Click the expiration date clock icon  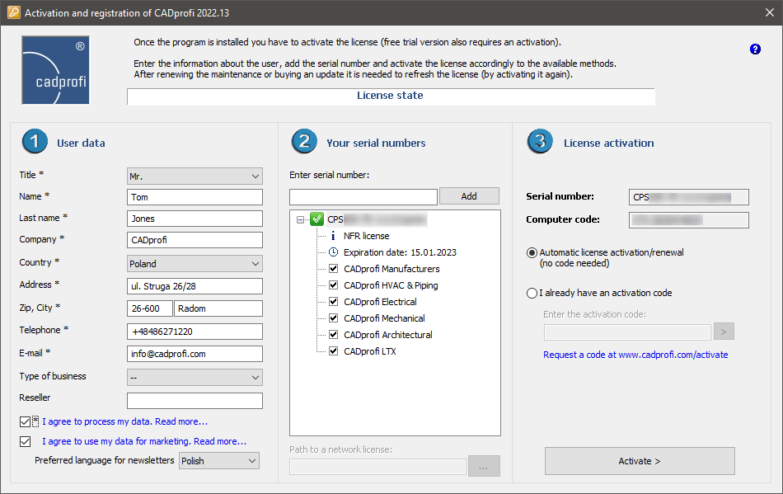click(333, 252)
